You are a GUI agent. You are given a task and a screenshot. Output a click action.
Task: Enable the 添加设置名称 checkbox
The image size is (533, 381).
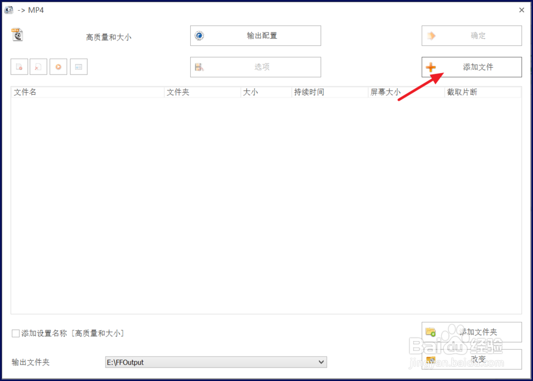(15, 333)
